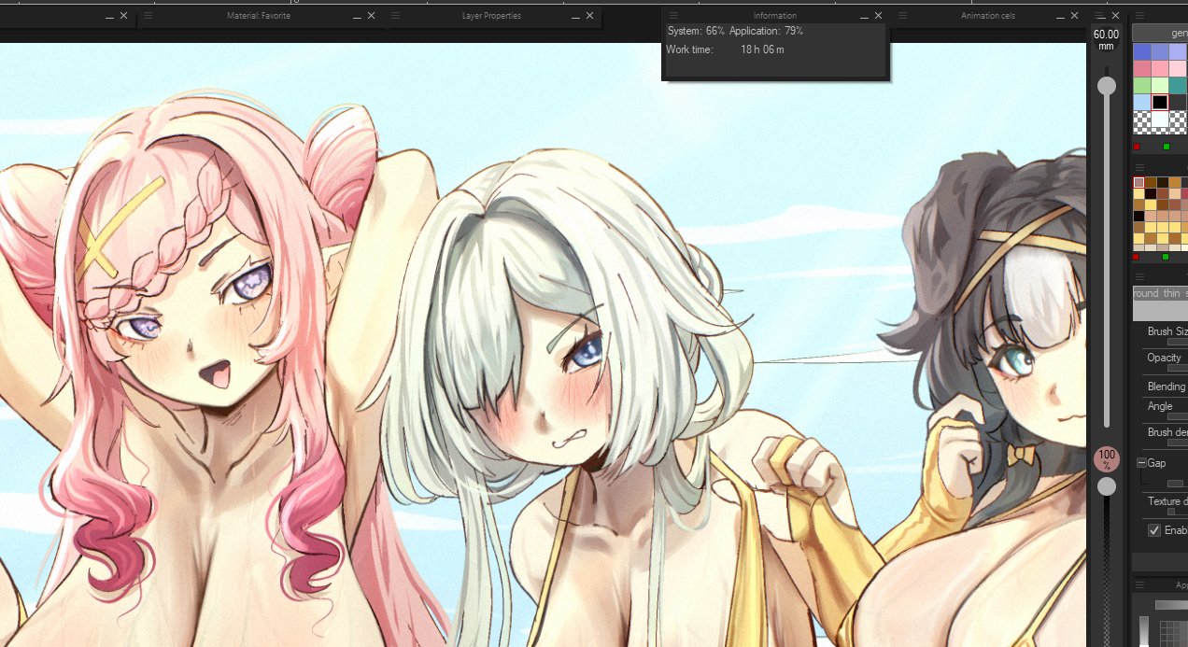Screen dimensions: 1188x647
Task: Click the Brush Size slider in tool properties
Action: (1177, 343)
